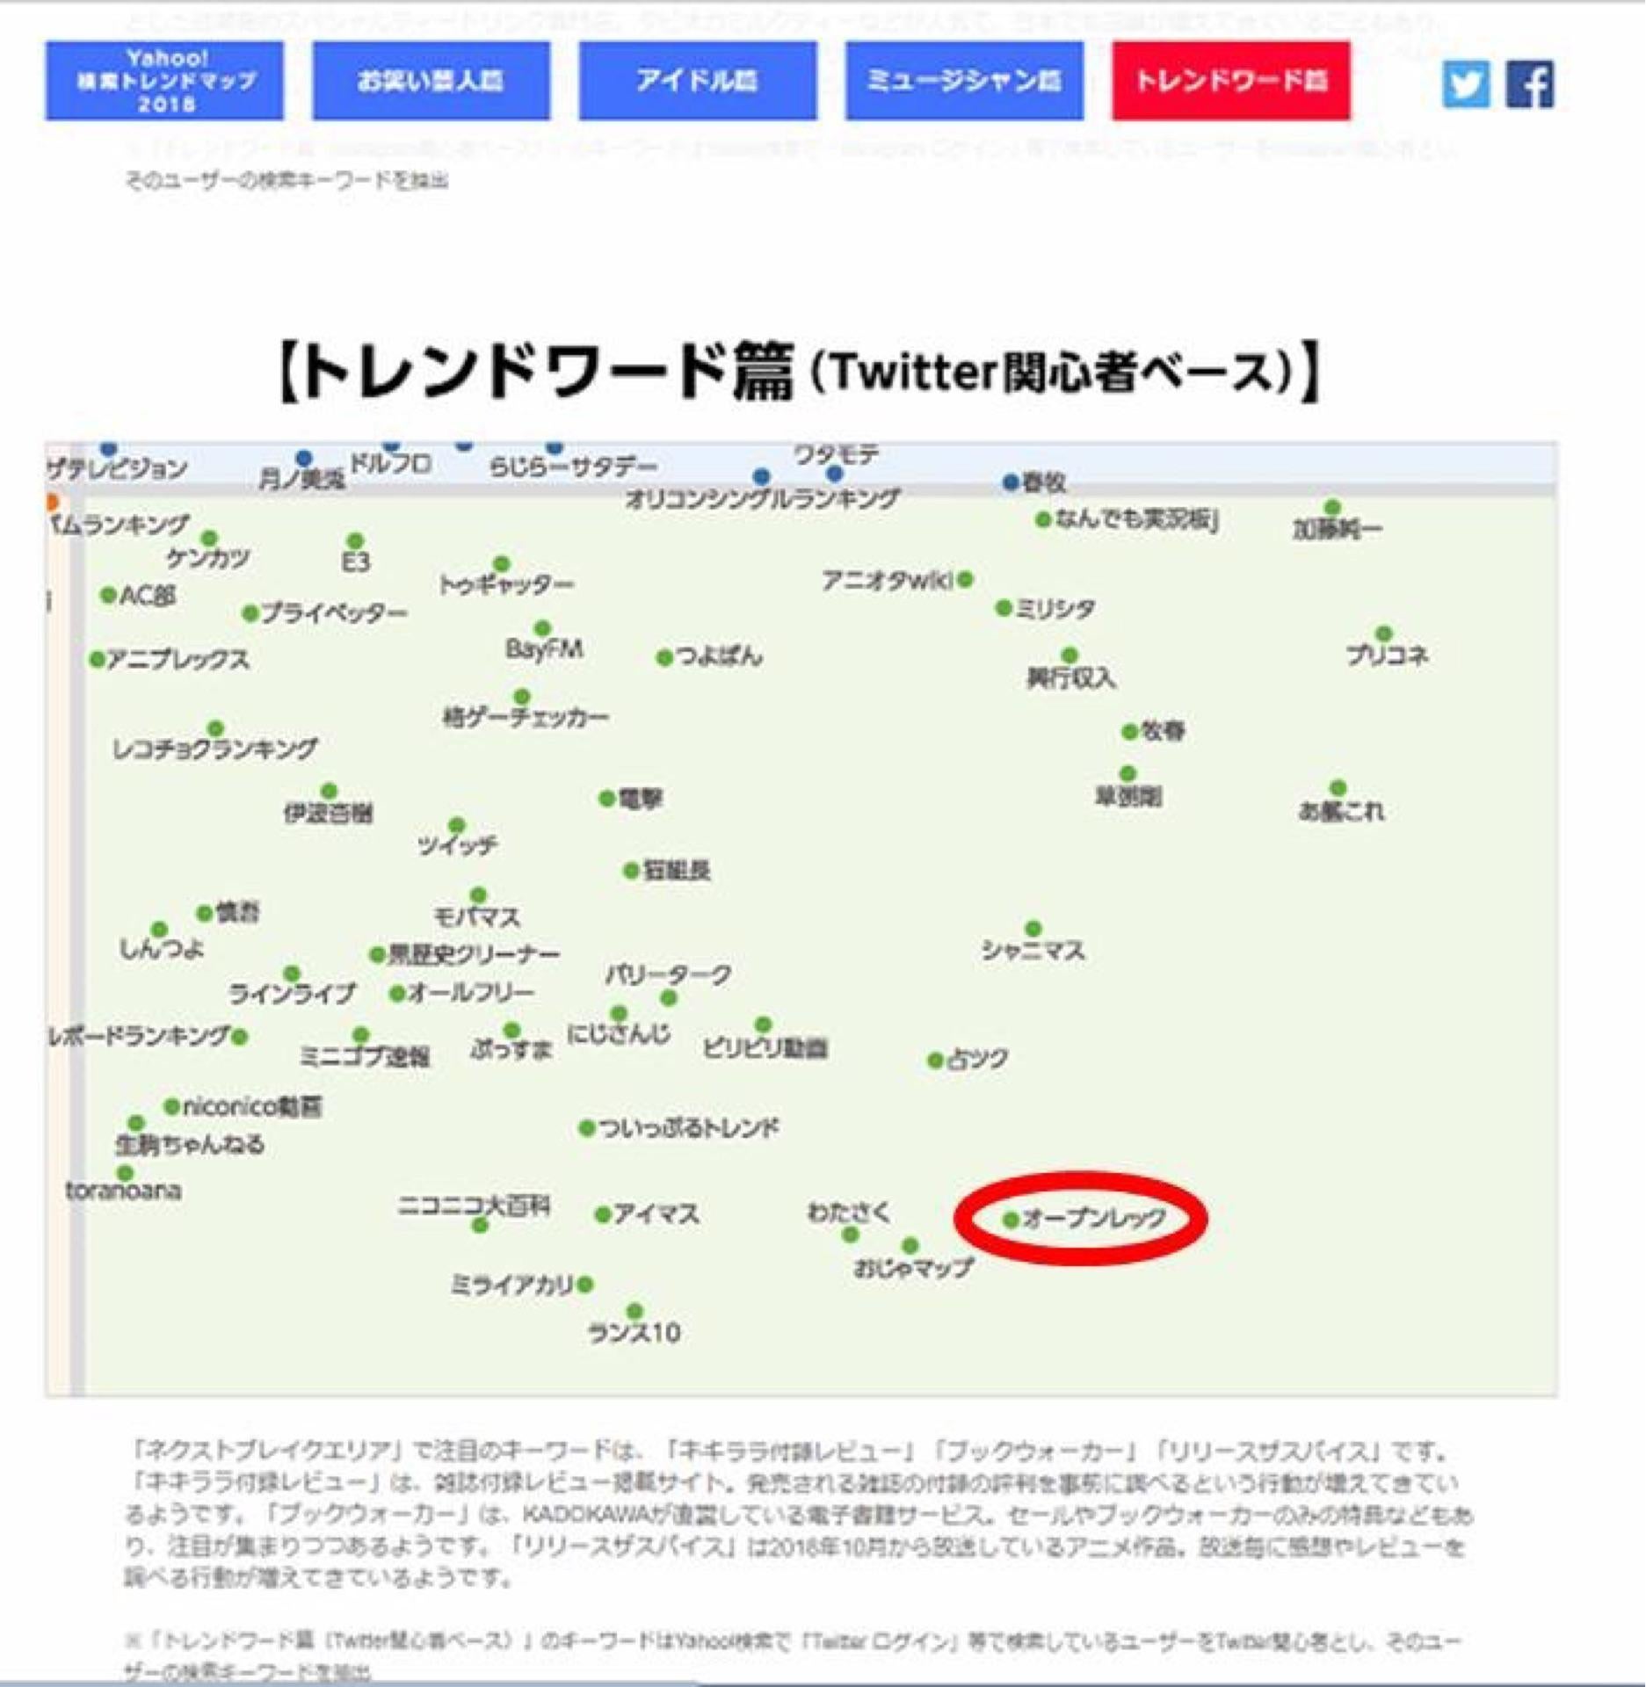Screen dimensions: 1646x1687
Task: Switch to the お笑い芸人篇 tab
Action: (x=431, y=81)
